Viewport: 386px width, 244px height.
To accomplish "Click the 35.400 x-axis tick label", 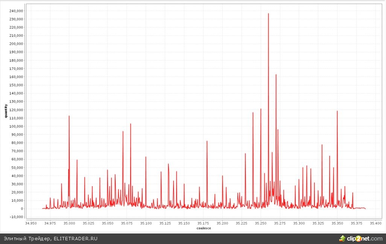I will pyautogui.click(x=375, y=223).
